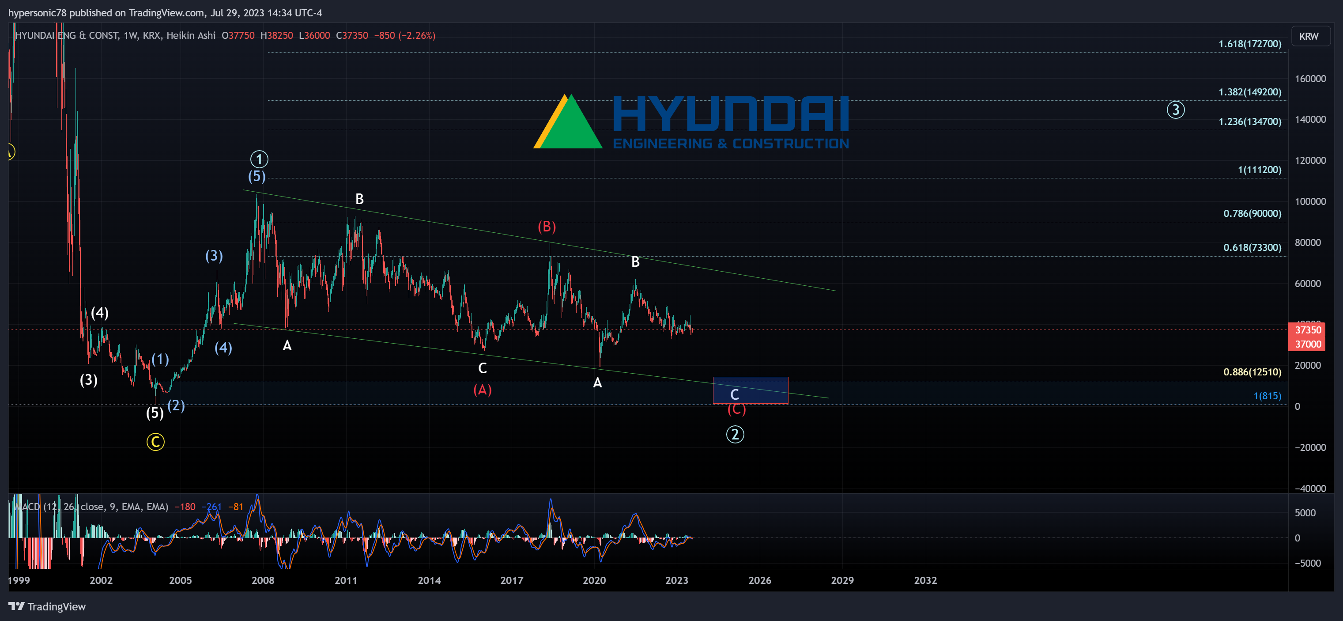Click the 2026 time axis label
The image size is (1343, 621).
(x=760, y=580)
